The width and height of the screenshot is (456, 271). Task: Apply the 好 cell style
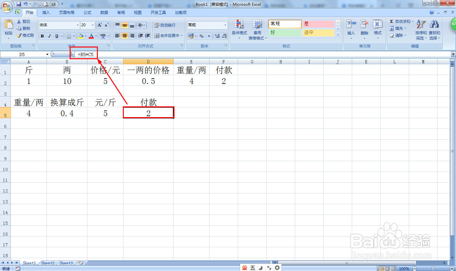tap(284, 32)
